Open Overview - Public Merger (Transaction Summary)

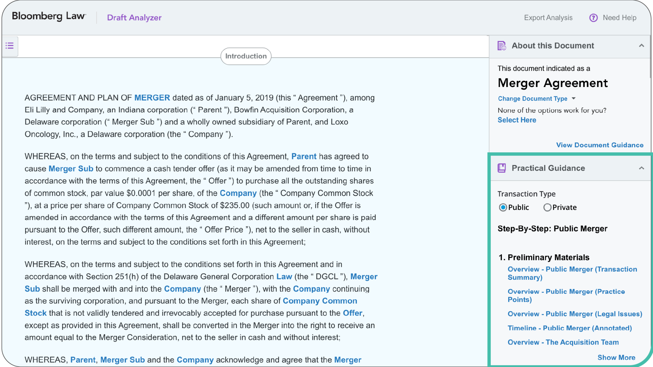click(572, 273)
